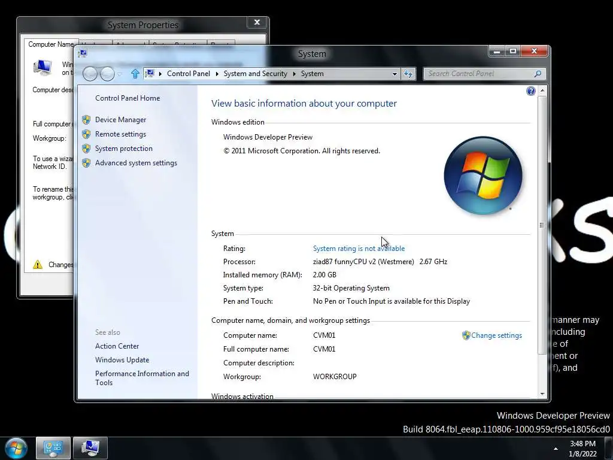The width and height of the screenshot is (613, 460).
Task: Click the 2.00 GB memory value
Action: [324, 275]
